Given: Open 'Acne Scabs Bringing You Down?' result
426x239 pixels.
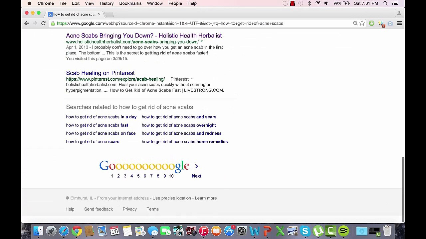Looking at the screenshot, I should [x=144, y=36].
